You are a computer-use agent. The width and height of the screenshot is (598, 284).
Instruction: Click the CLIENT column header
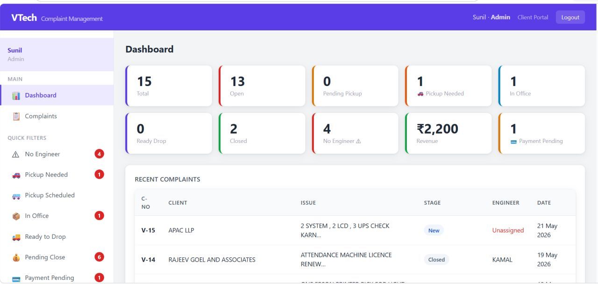[x=178, y=203]
